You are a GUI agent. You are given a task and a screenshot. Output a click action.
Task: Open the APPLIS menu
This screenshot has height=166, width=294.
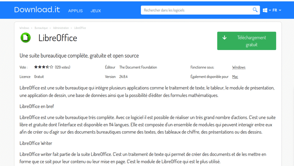pyautogui.click(x=75, y=11)
